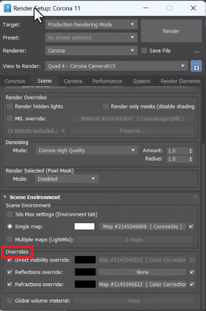
Task: Open the Target rendering mode dropdown
Action: (91, 25)
